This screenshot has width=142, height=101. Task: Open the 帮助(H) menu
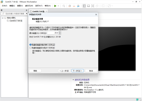click(x=48, y=6)
